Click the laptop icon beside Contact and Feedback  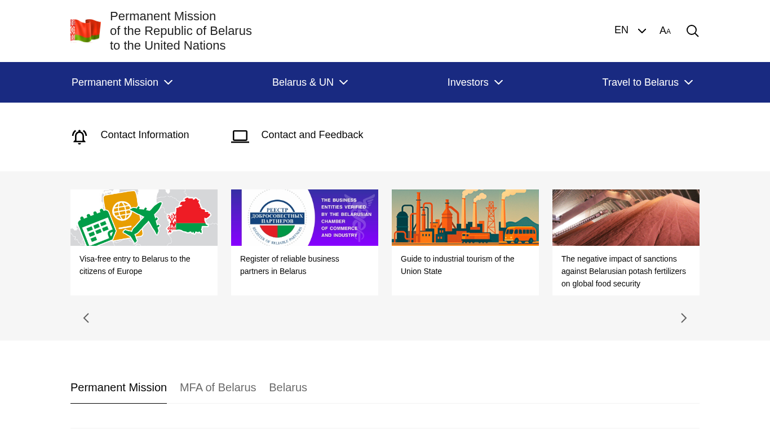[x=240, y=136]
